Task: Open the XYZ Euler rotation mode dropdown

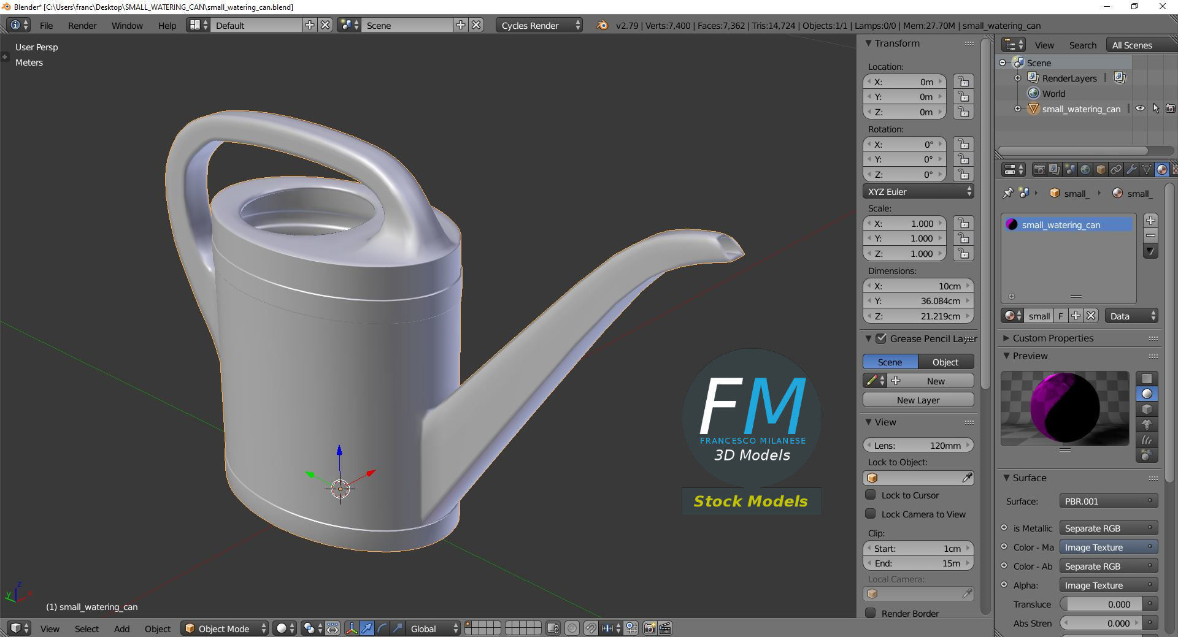Action: point(918,191)
